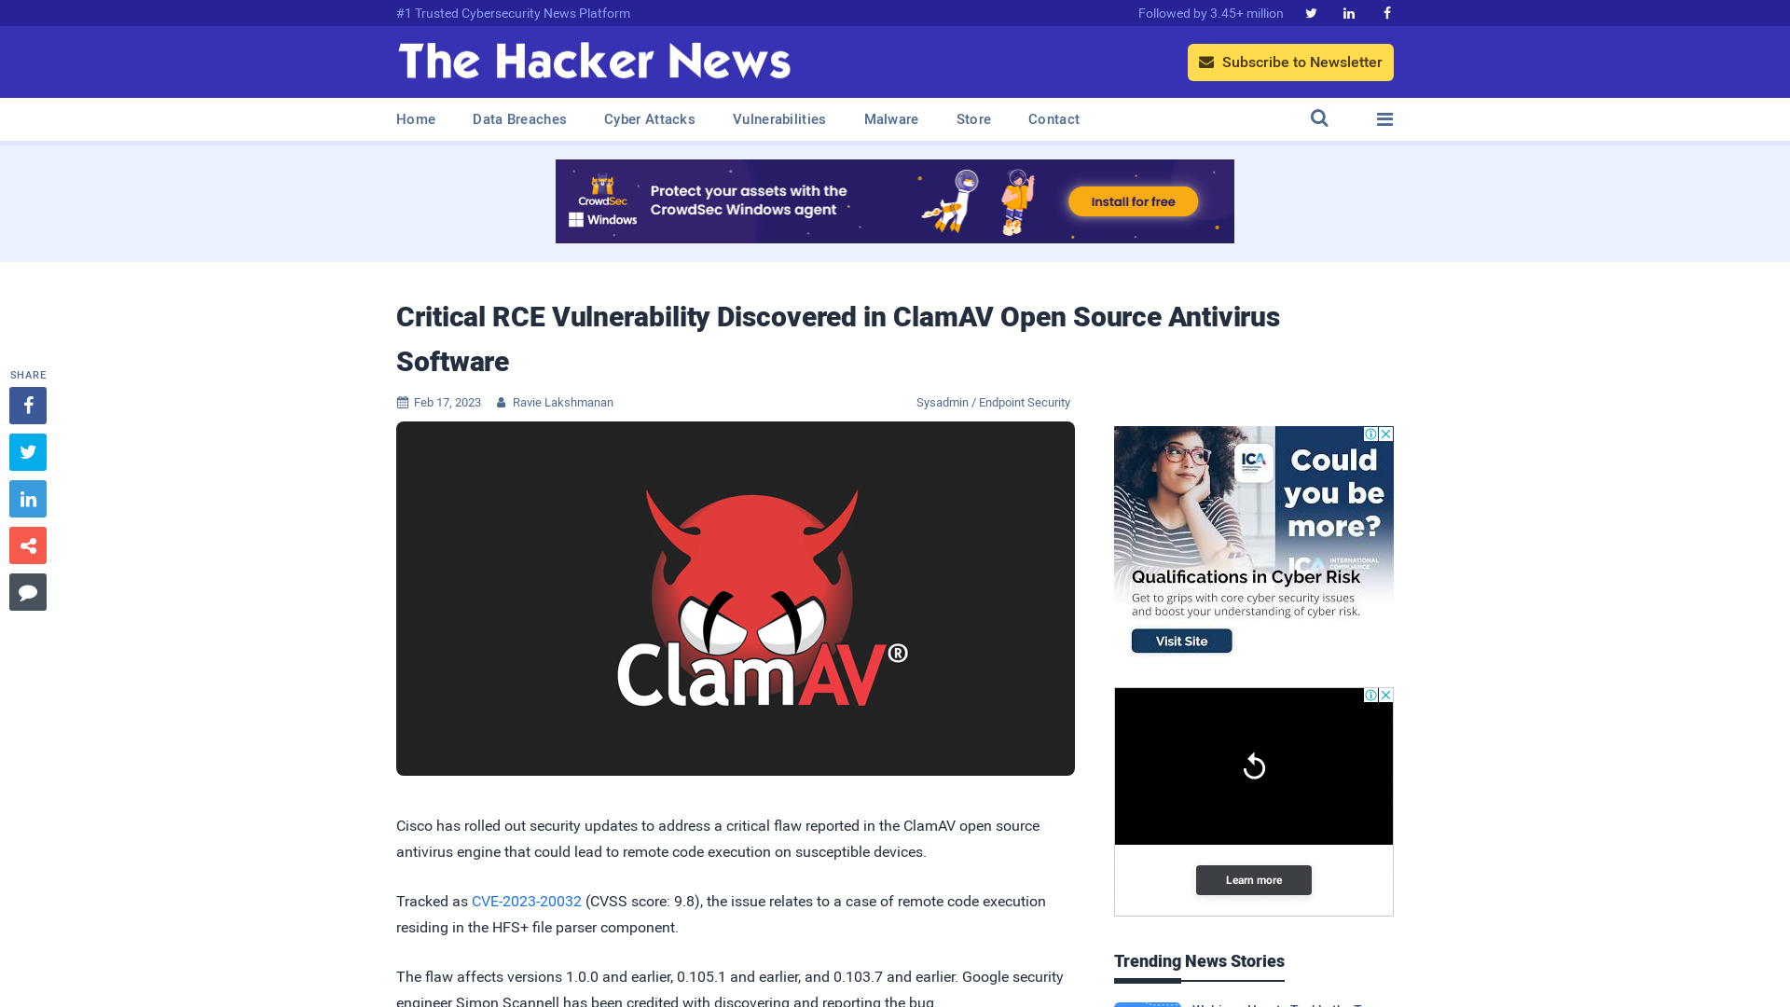
Task: Visit the ICA Cyber Risk site
Action: [x=1180, y=641]
